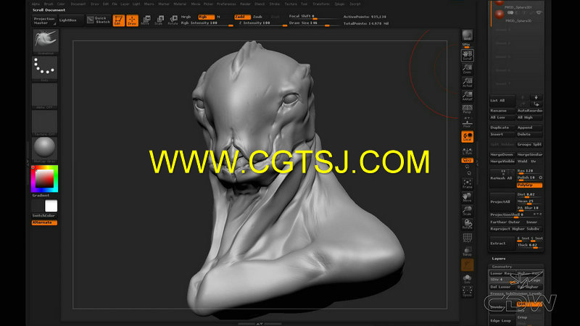Toggle the Solo mode icon
This screenshot has height=326, width=580.
(x=467, y=279)
